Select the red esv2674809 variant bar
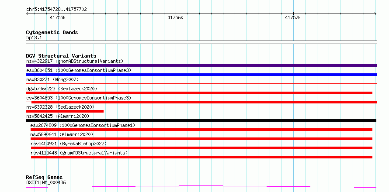 [x=201, y=130]
